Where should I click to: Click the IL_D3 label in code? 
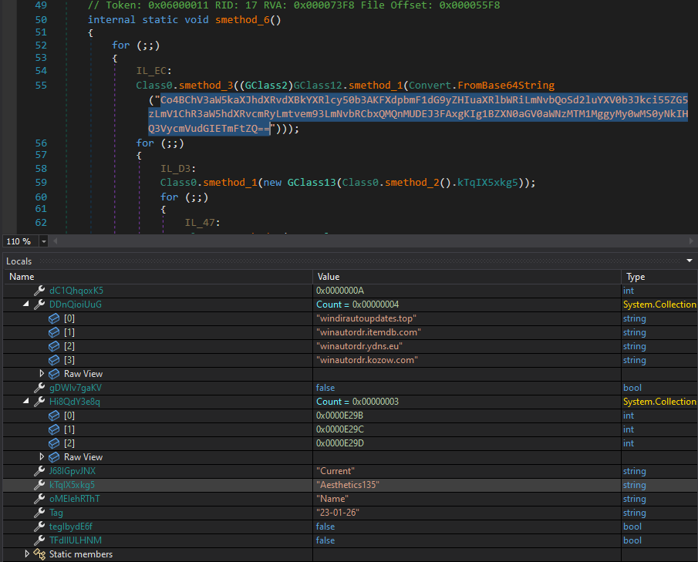click(x=175, y=169)
